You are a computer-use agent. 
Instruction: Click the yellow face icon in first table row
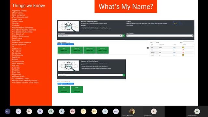183,47
